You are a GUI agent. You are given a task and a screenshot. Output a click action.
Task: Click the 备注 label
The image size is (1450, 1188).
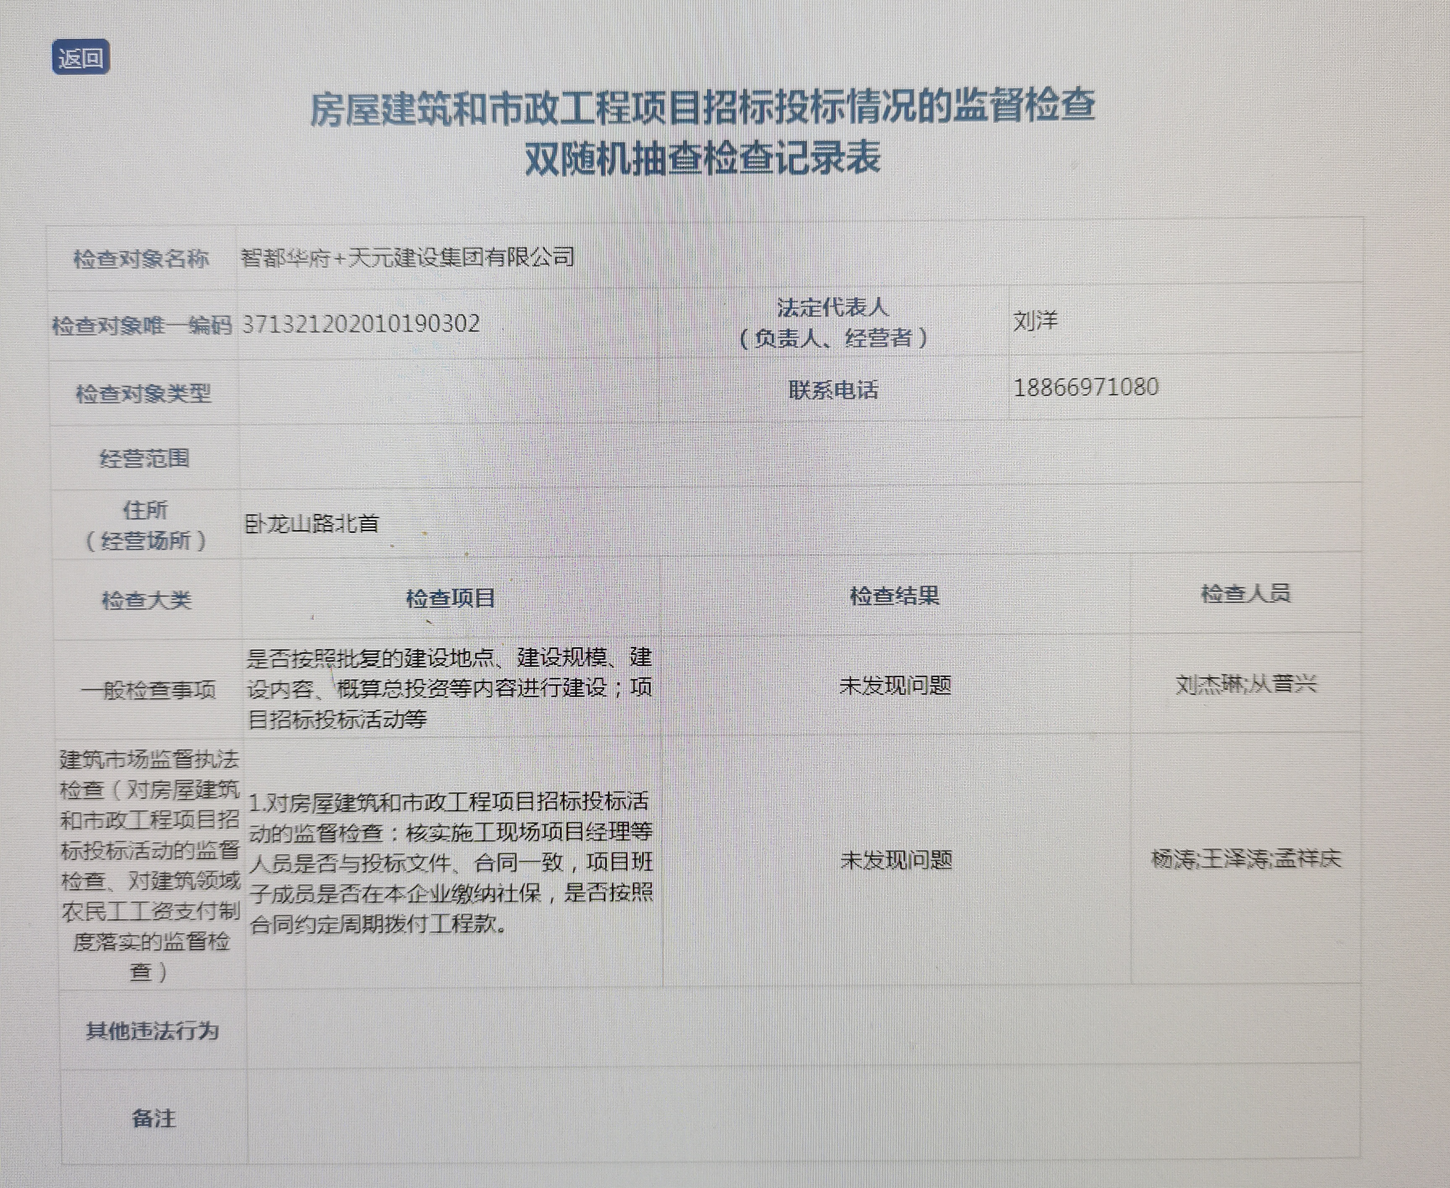[153, 1118]
